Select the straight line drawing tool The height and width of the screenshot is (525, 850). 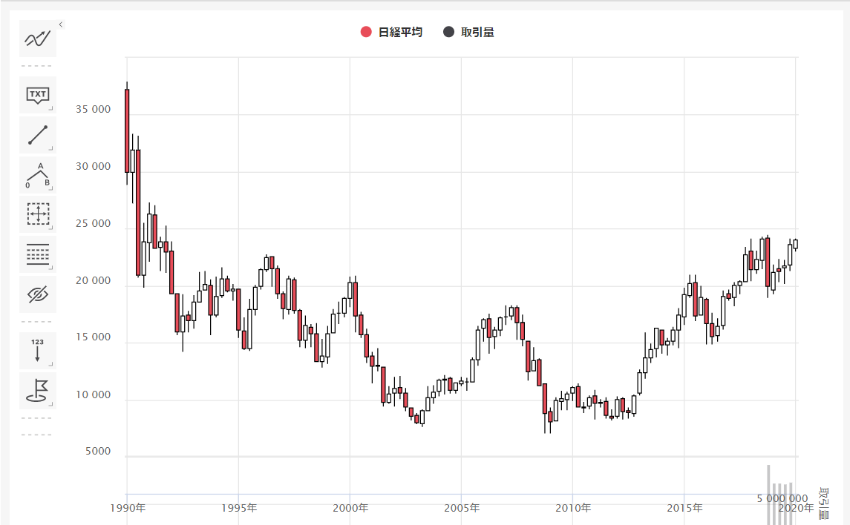(38, 135)
